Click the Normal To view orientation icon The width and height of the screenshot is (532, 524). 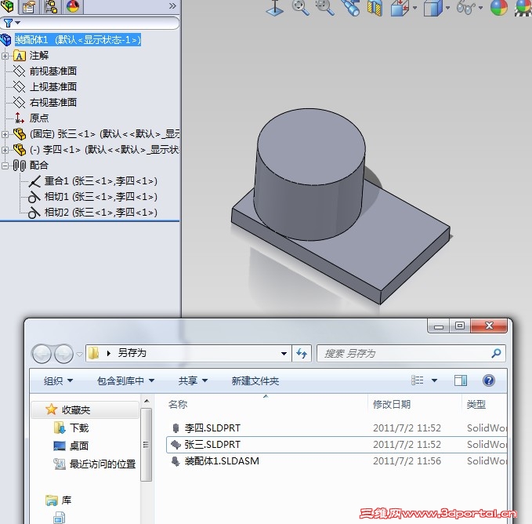click(x=275, y=8)
